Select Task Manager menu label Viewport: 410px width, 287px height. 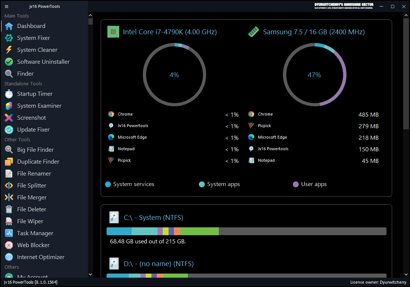tap(35, 233)
